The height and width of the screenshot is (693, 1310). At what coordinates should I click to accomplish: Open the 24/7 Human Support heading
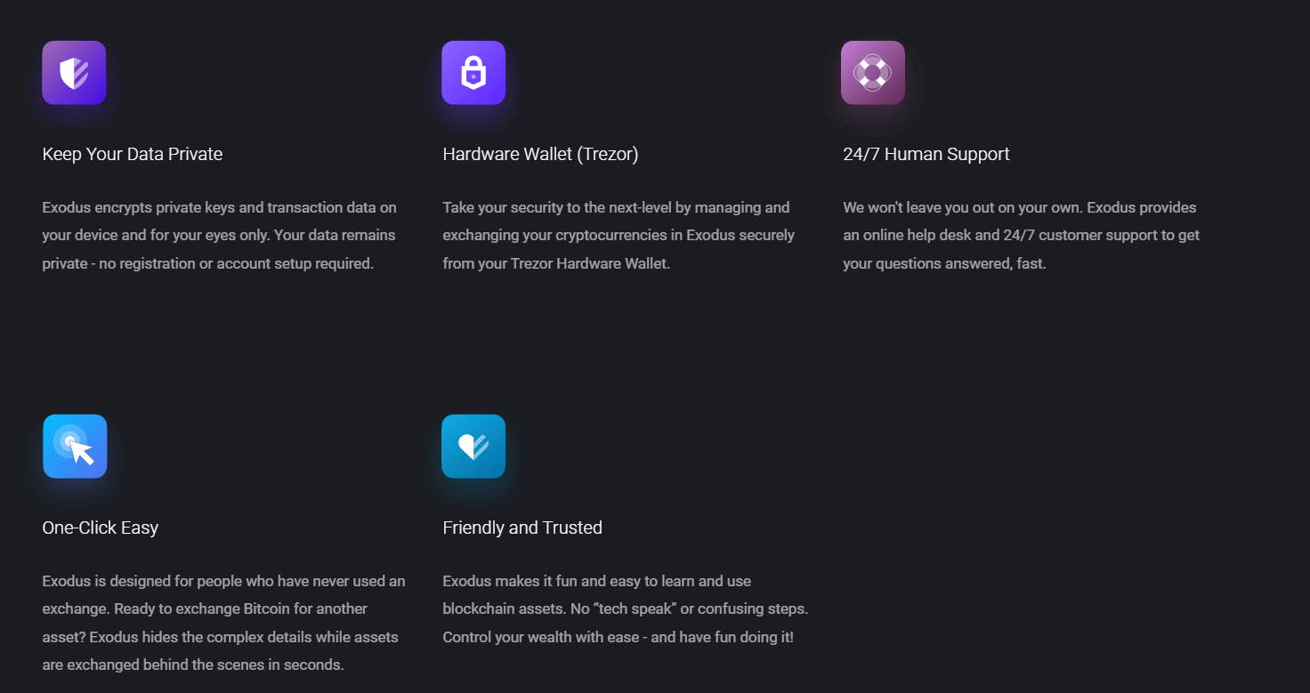click(926, 154)
